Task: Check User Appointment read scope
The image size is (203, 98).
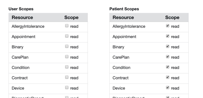Action: (67, 36)
